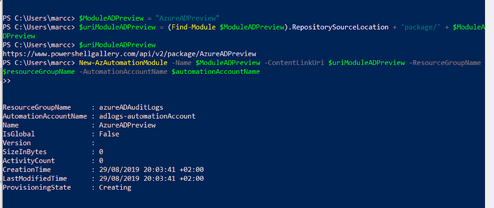
Task: Click the SizeInBytes field label
Action: click(x=25, y=152)
